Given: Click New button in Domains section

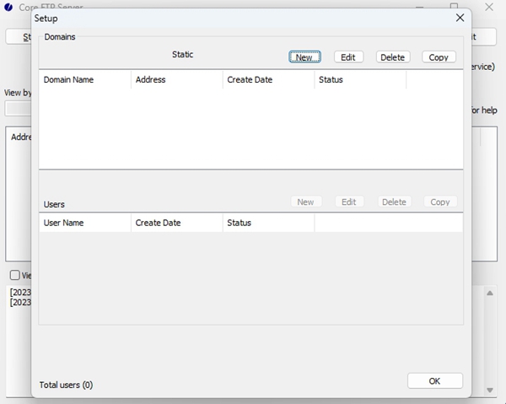Looking at the screenshot, I should coord(304,57).
